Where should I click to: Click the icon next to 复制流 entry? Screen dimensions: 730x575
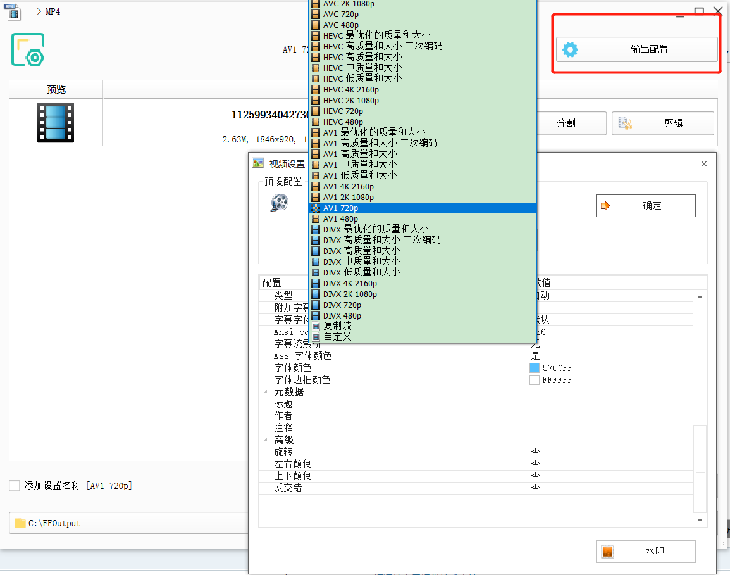pos(316,326)
